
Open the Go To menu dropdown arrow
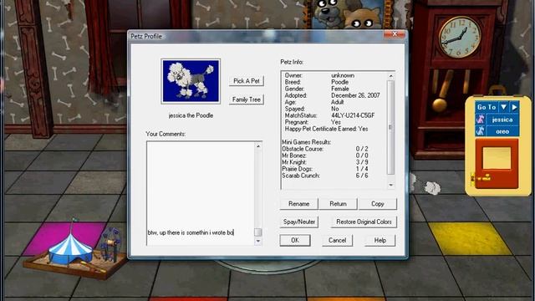[503, 107]
